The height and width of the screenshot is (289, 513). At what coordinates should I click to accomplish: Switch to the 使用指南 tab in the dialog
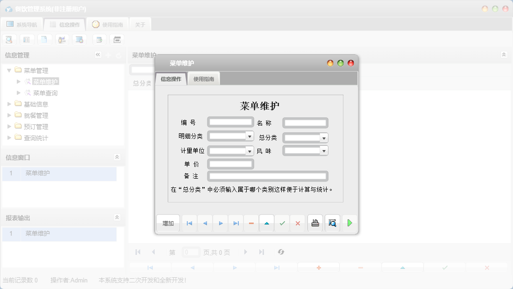[204, 79]
